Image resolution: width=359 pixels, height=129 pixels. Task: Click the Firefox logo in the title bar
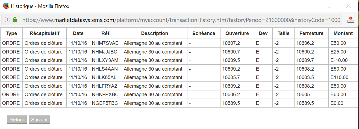pyautogui.click(x=6, y=6)
